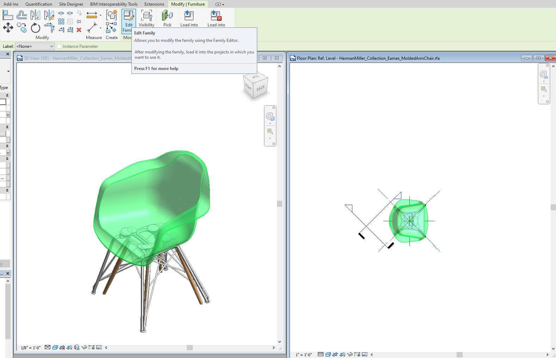Open Visual Style options in 3D view bar

point(55,347)
